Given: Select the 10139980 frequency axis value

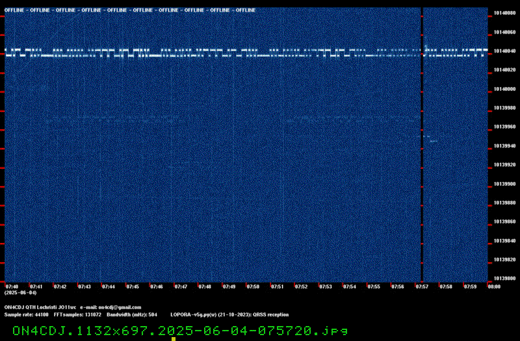Looking at the screenshot, I should 505,108.
